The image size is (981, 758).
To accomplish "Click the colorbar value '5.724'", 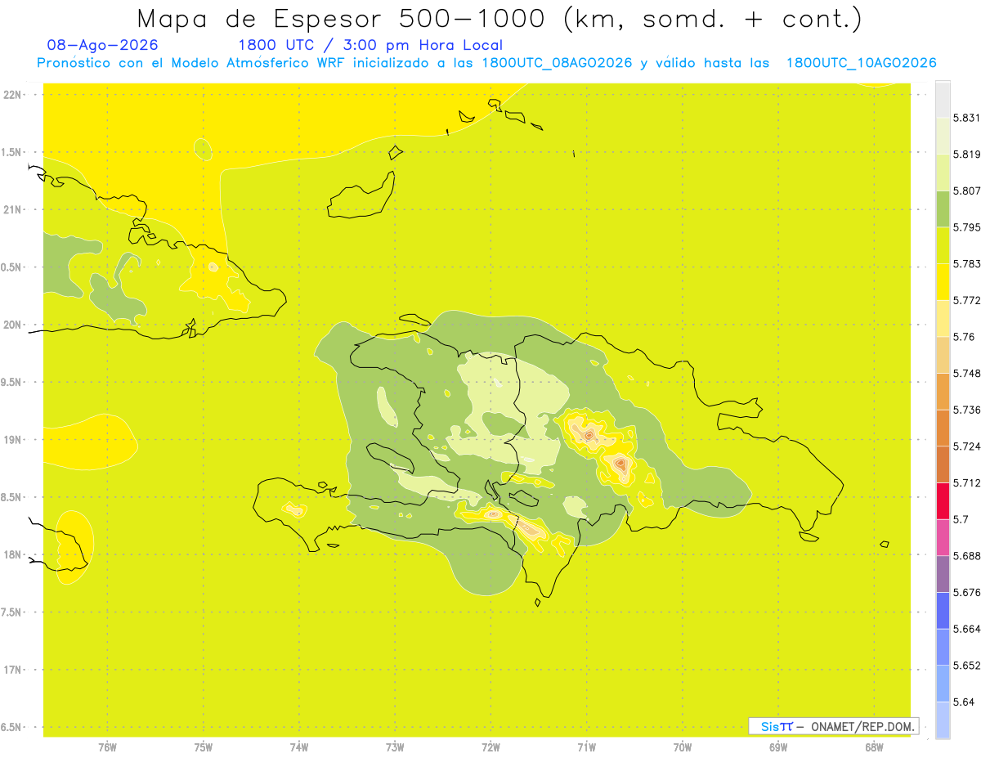I will point(967,446).
